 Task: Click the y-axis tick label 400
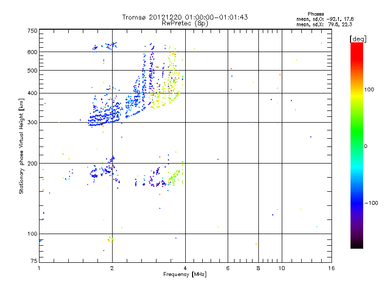tap(32, 93)
